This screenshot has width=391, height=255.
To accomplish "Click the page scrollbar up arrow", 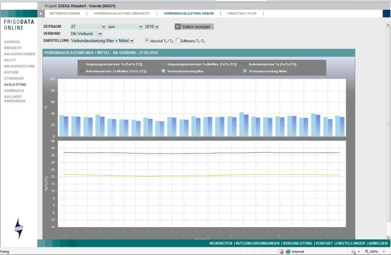I will [388, 25].
